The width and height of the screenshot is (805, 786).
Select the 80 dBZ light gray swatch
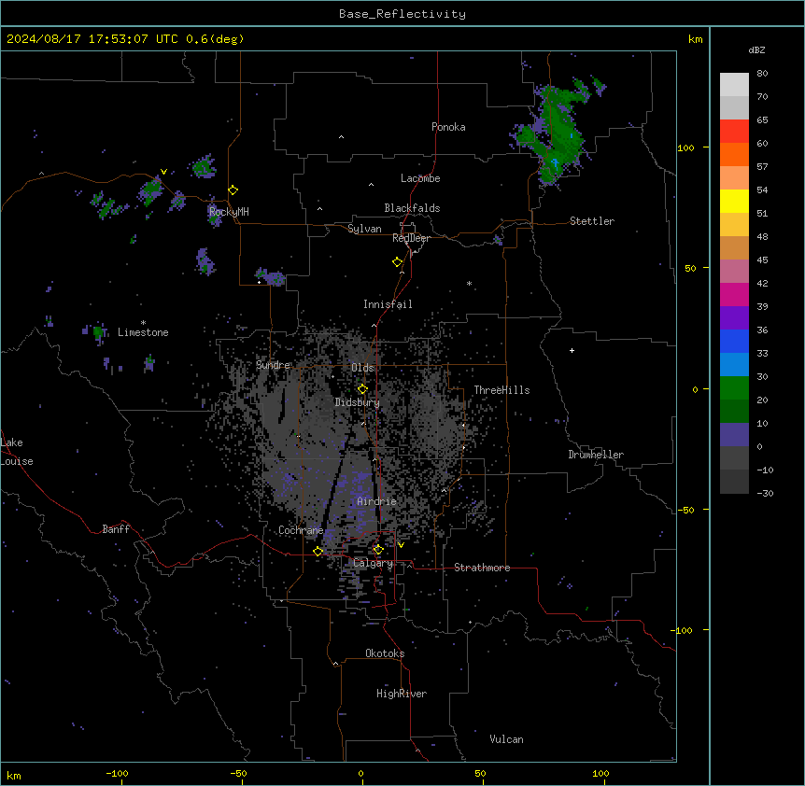(x=734, y=85)
